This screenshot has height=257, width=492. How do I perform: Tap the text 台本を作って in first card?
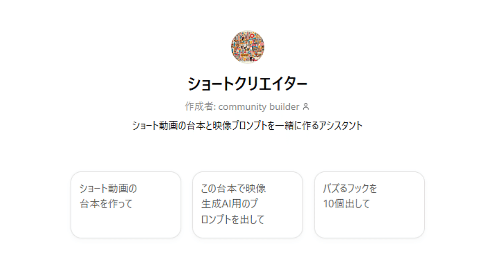click(107, 204)
